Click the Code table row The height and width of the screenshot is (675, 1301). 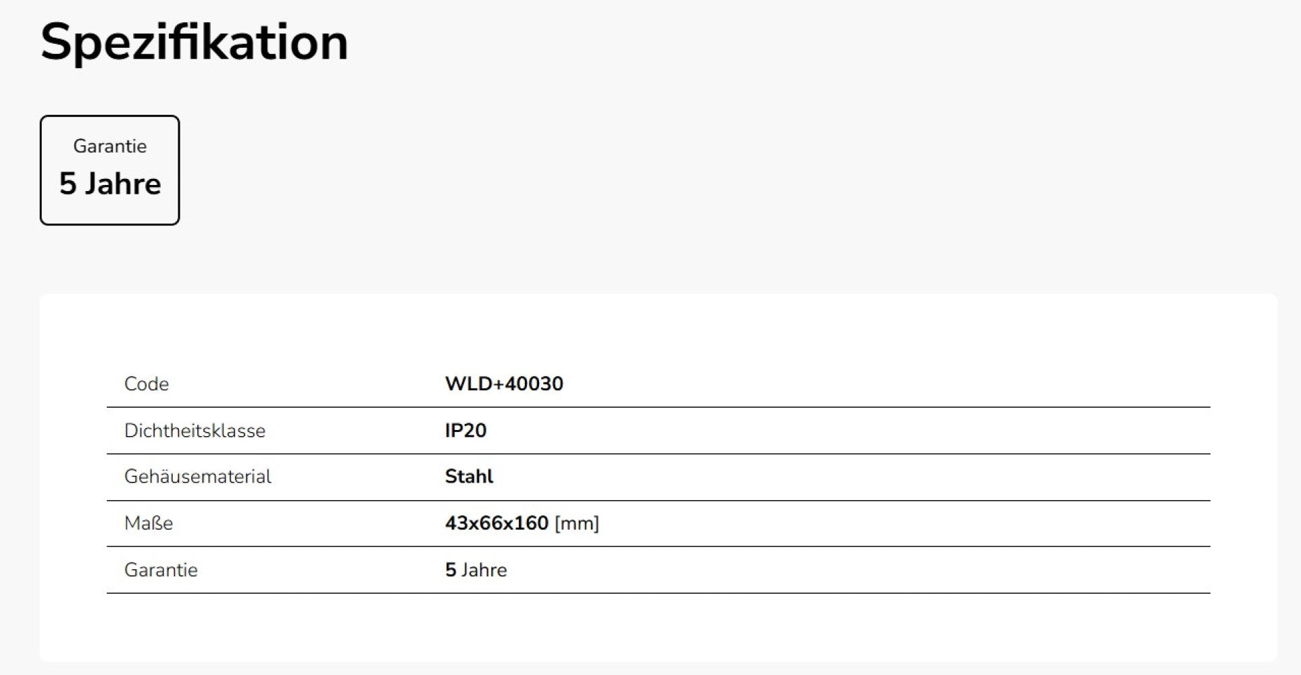coord(659,384)
